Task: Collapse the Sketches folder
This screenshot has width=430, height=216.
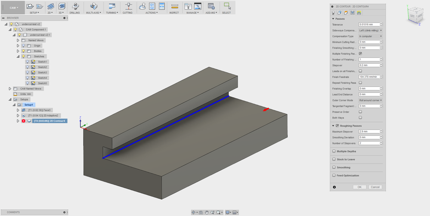Action: [x=18, y=56]
